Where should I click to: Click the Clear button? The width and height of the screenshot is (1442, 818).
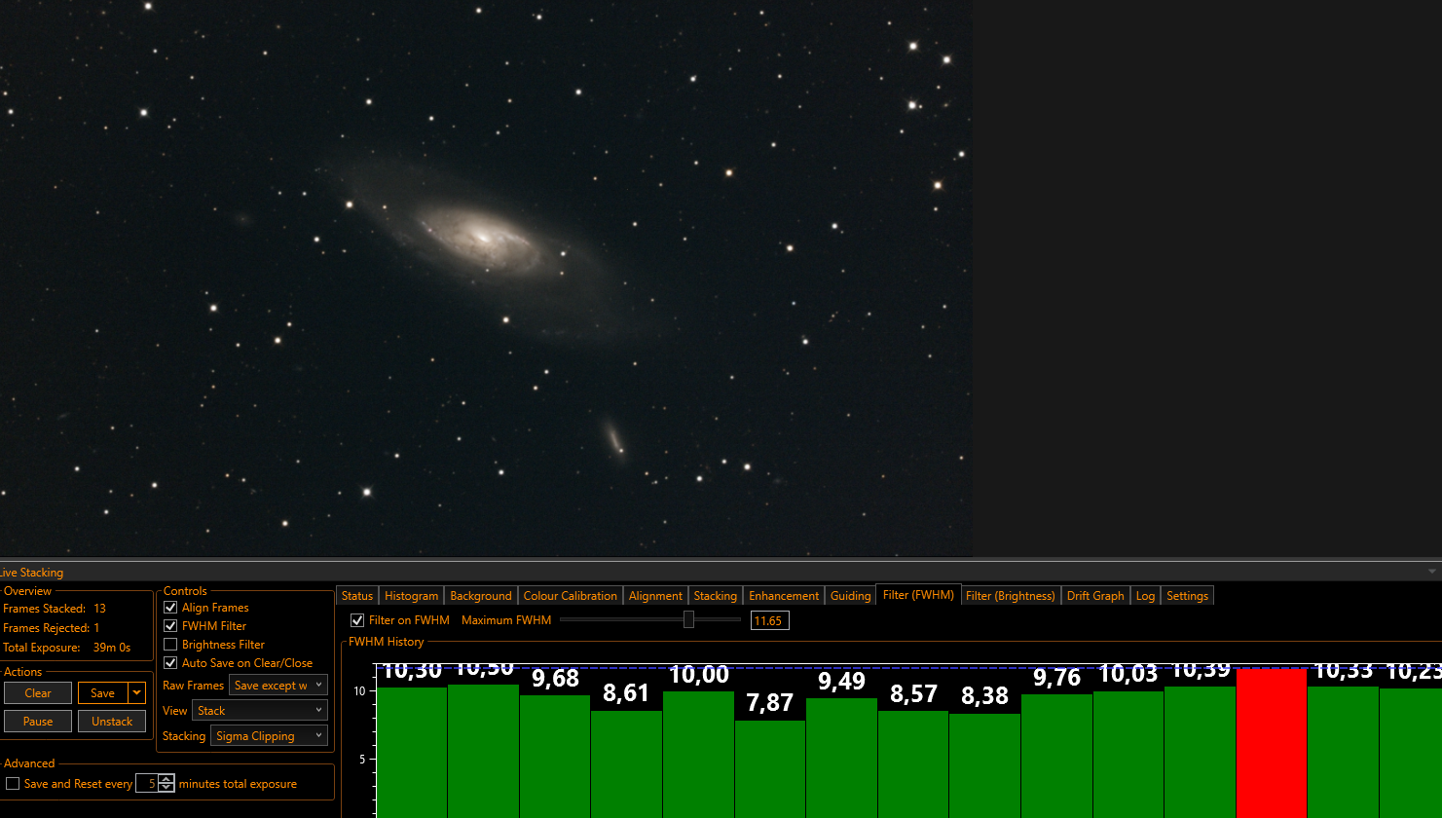tap(38, 693)
